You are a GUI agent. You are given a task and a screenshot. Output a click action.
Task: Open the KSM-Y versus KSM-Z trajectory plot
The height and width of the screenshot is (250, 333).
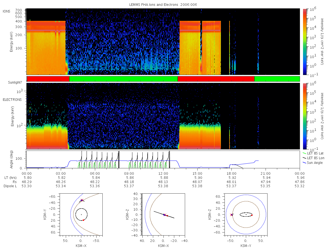coord(246,214)
